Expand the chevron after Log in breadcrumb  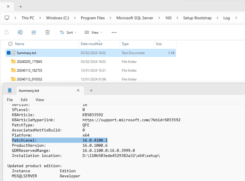click(x=236, y=18)
